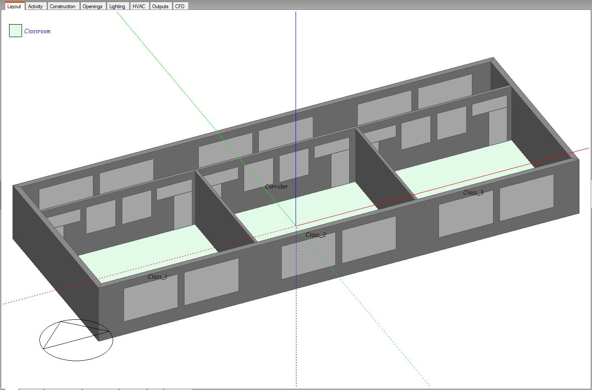Image resolution: width=592 pixels, height=390 pixels.
Task: Select the Class_1 zone label
Action: click(157, 277)
